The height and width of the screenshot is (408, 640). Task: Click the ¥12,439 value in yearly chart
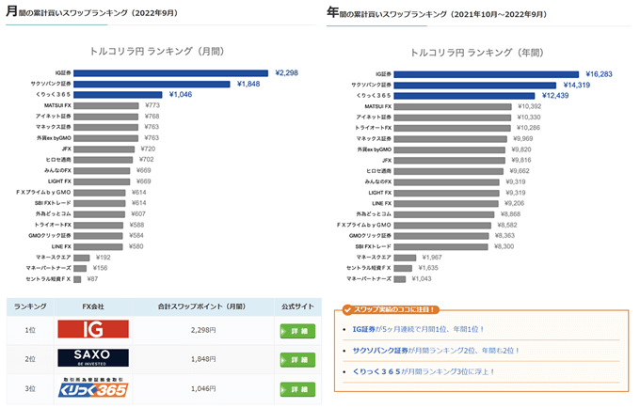pyautogui.click(x=555, y=96)
